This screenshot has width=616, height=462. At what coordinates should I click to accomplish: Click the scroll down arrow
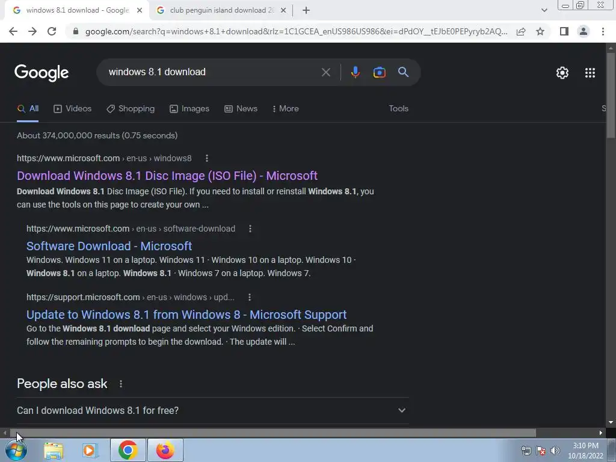tap(611, 422)
